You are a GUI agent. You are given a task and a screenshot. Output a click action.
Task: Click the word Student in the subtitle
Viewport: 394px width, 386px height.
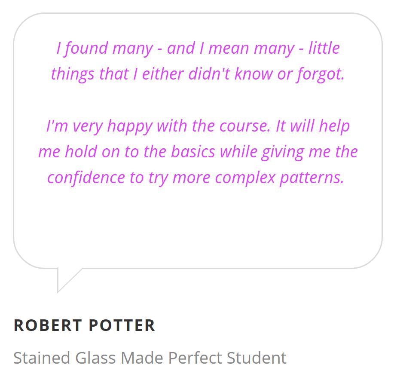click(x=257, y=358)
